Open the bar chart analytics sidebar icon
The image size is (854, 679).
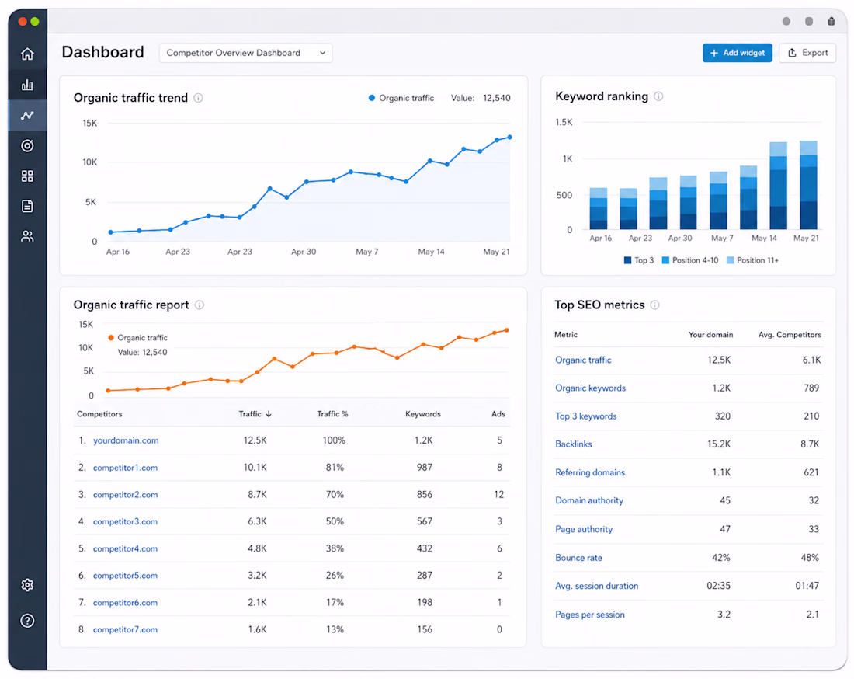click(27, 85)
